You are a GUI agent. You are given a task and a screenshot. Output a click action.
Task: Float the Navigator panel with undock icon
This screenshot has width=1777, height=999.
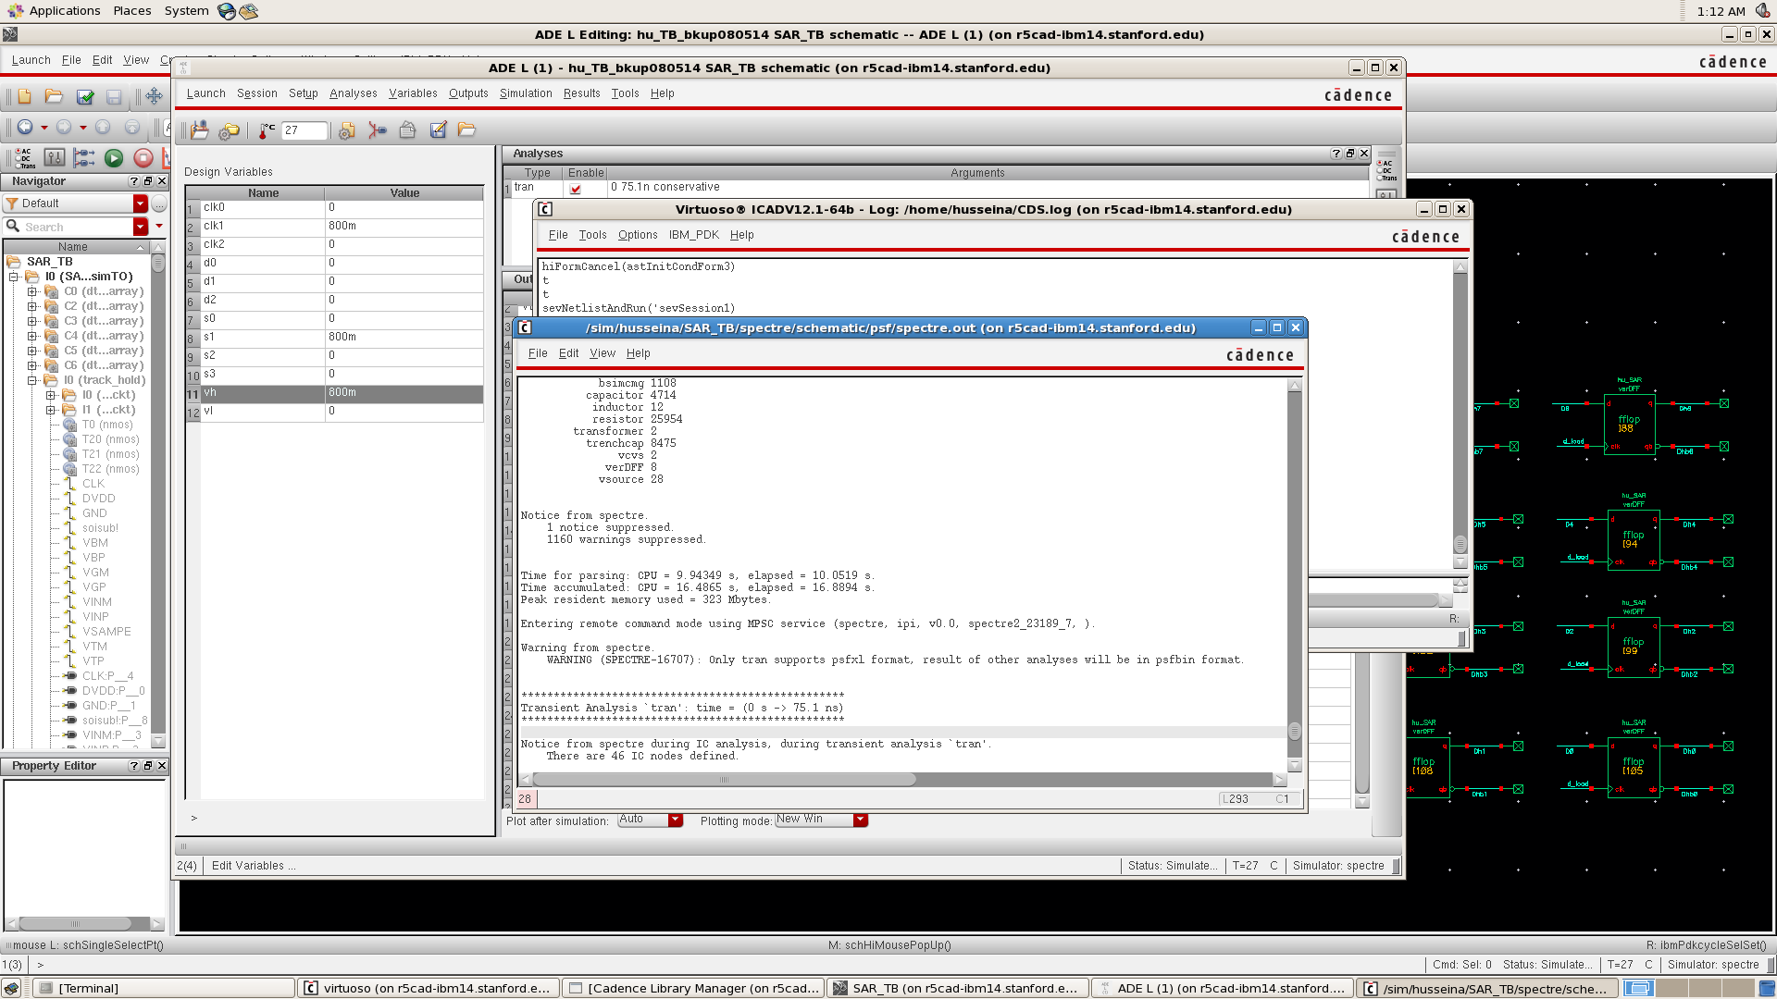148,181
